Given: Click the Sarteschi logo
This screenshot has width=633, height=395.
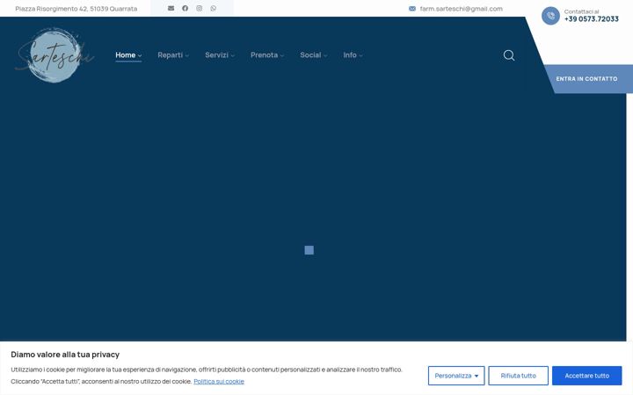Looking at the screenshot, I should (x=55, y=55).
